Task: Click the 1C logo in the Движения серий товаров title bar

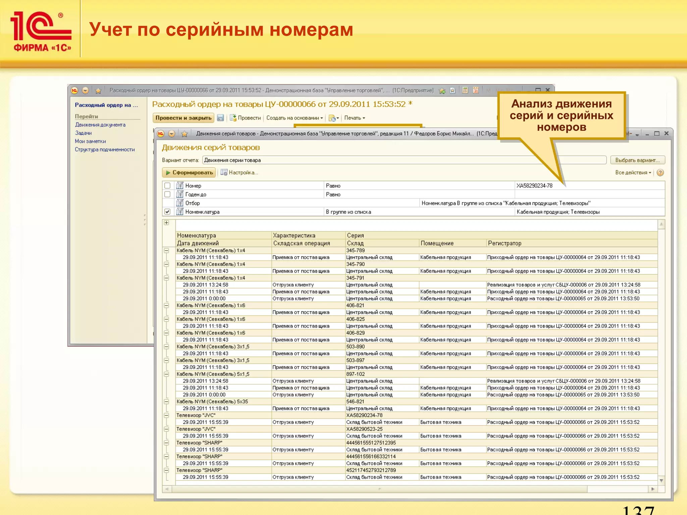Action: (161, 133)
